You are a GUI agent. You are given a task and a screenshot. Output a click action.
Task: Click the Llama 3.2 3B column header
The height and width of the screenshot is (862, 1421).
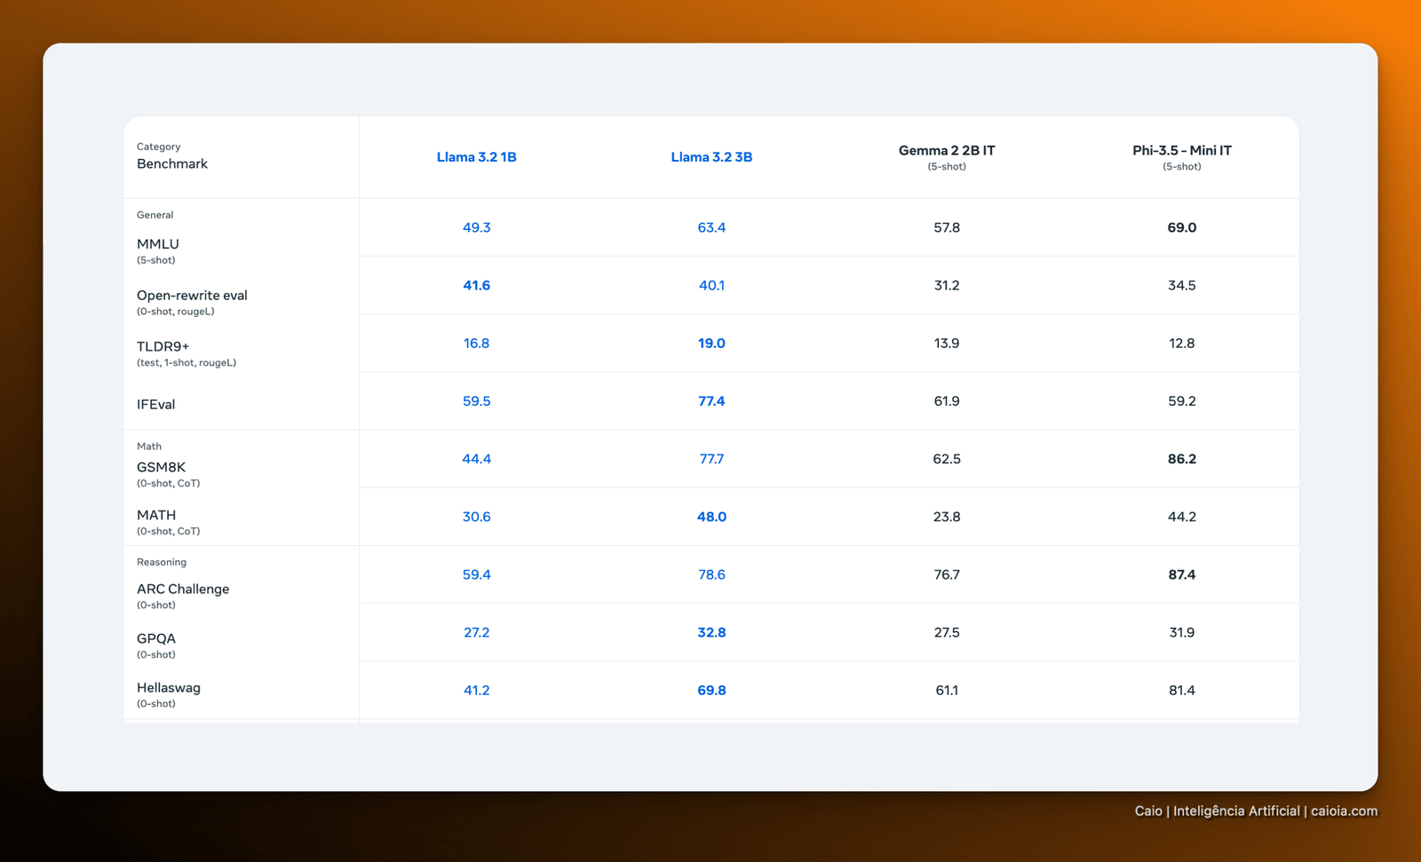711,157
